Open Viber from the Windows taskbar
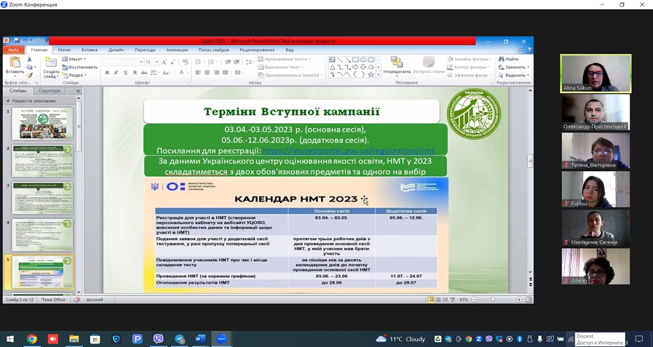Screen dimensions: 653x347 tap(158, 339)
